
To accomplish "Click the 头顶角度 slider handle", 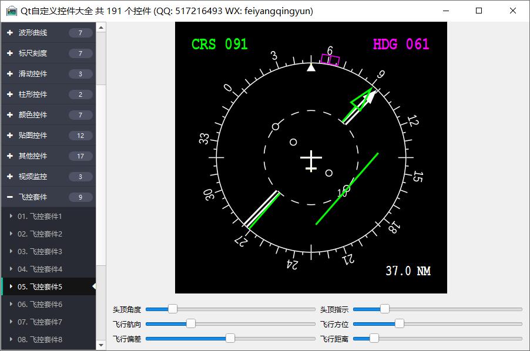I will [x=172, y=309].
